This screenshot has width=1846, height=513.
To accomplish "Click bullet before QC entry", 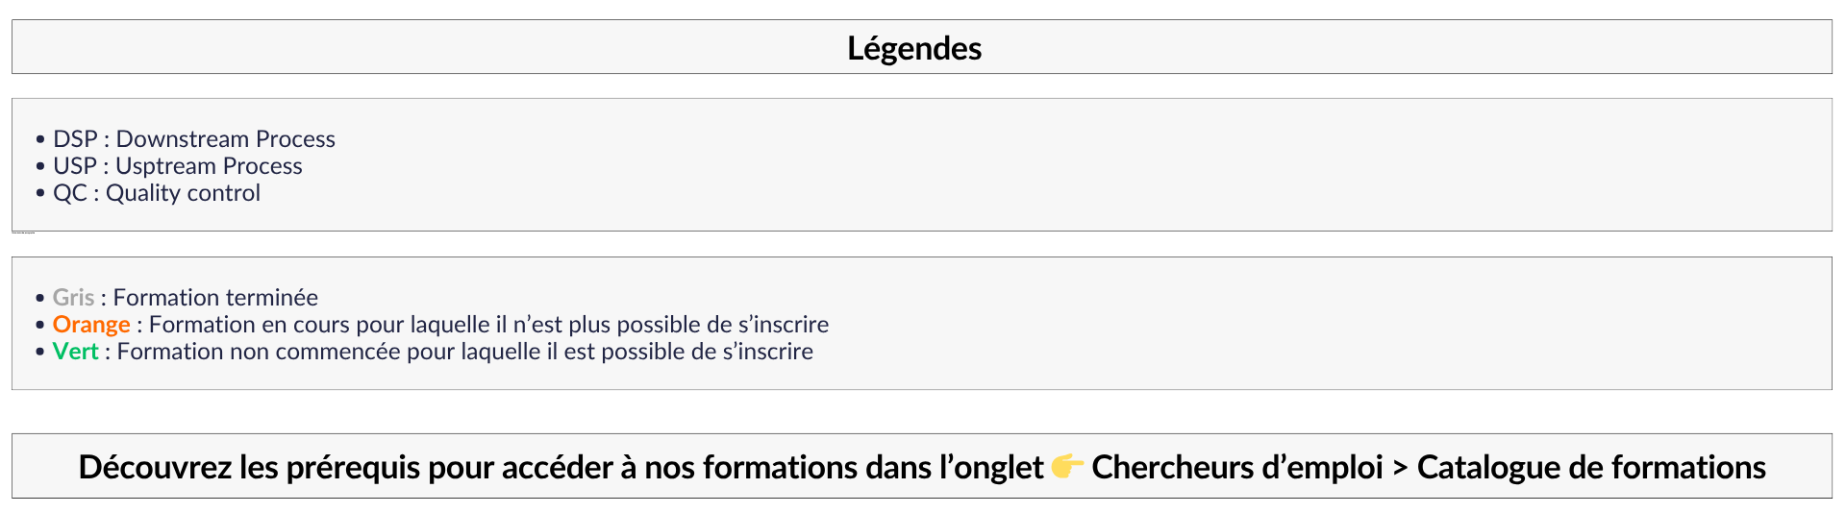I will pyautogui.click(x=40, y=194).
